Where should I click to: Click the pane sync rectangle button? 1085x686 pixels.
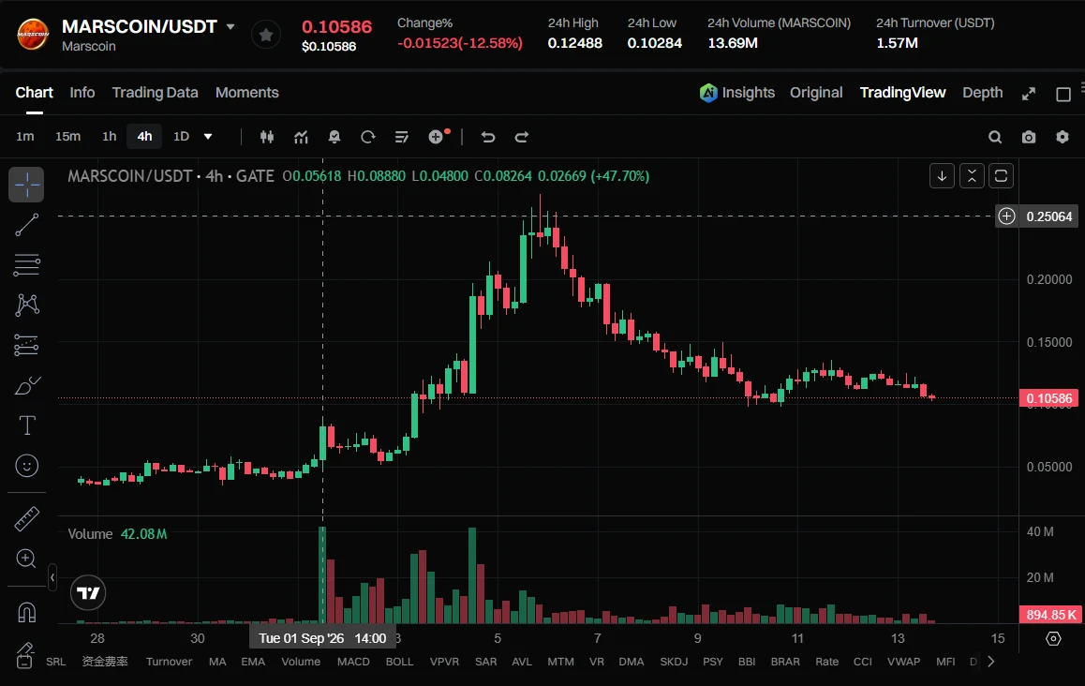[1002, 176]
